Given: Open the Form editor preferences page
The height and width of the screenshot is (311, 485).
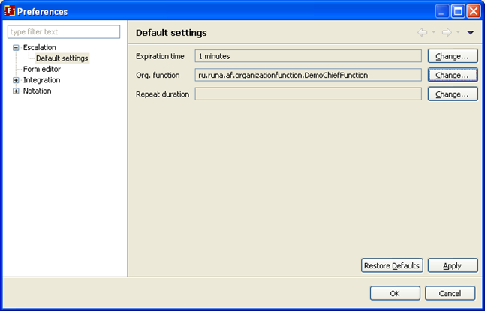Looking at the screenshot, I should pos(41,69).
